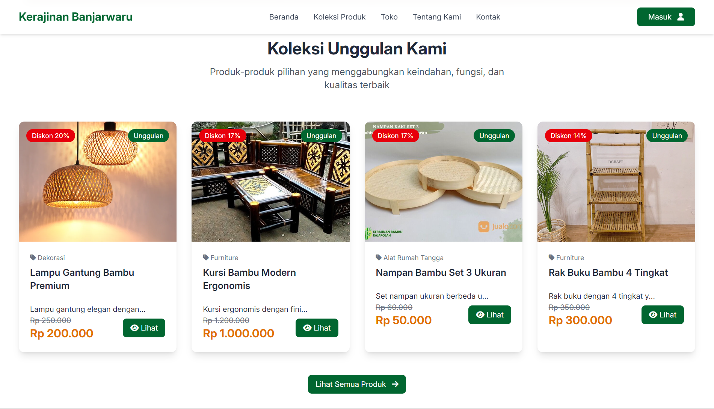Click the tag icon beside Dekorasi
Viewport: 714px width, 409px height.
(33, 257)
